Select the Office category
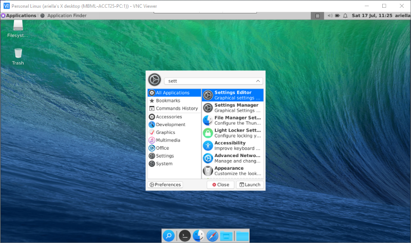411x243 pixels. (x=174, y=148)
